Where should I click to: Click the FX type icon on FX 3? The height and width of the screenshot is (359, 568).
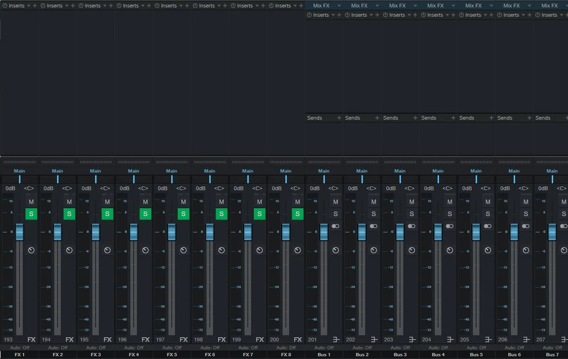[108, 340]
